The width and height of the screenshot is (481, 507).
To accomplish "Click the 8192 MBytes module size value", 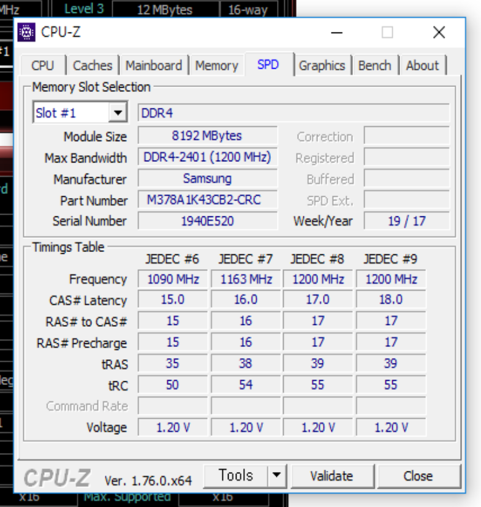I will [208, 135].
